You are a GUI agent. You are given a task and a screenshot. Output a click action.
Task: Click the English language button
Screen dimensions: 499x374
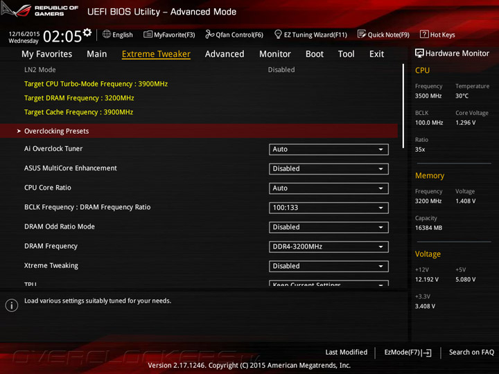click(123, 35)
